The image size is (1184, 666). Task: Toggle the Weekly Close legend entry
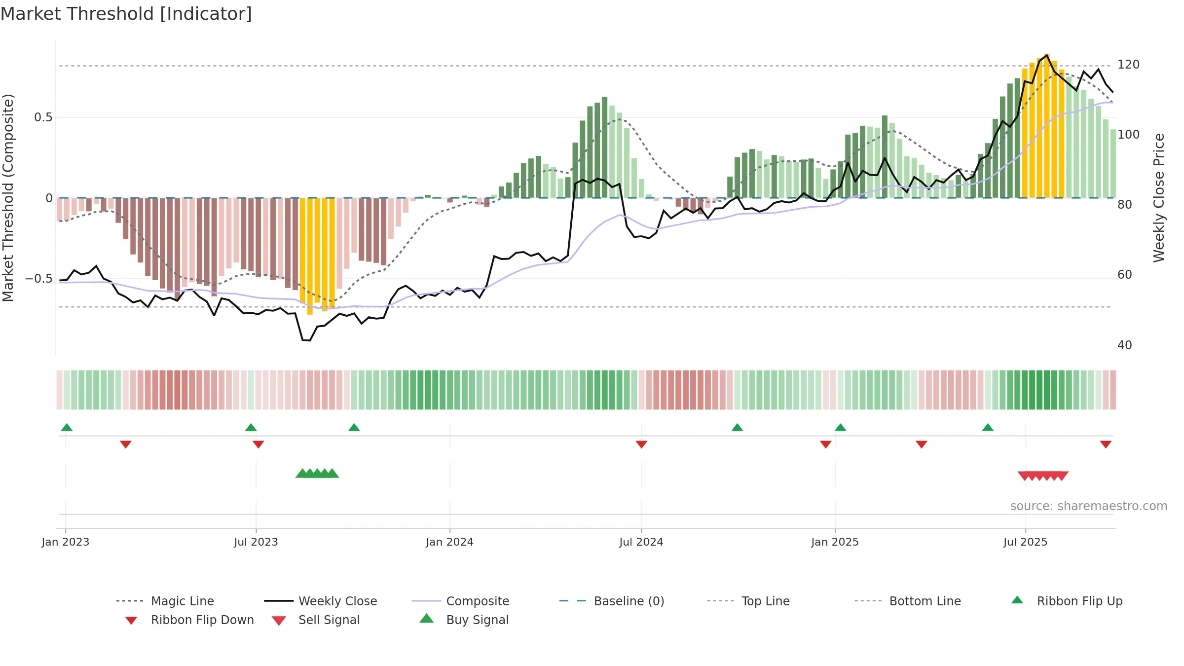320,601
